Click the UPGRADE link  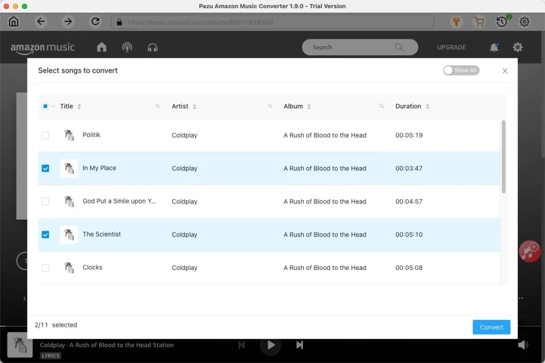coord(451,47)
